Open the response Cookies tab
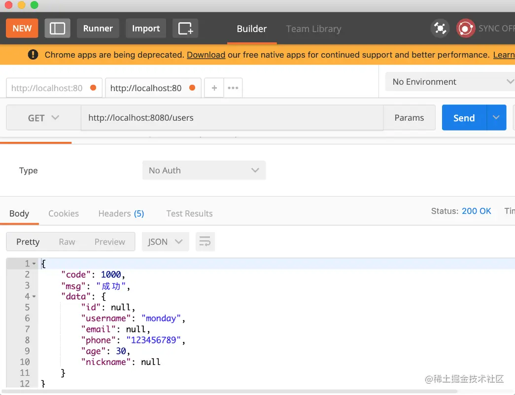Image resolution: width=515 pixels, height=395 pixels. click(x=64, y=213)
